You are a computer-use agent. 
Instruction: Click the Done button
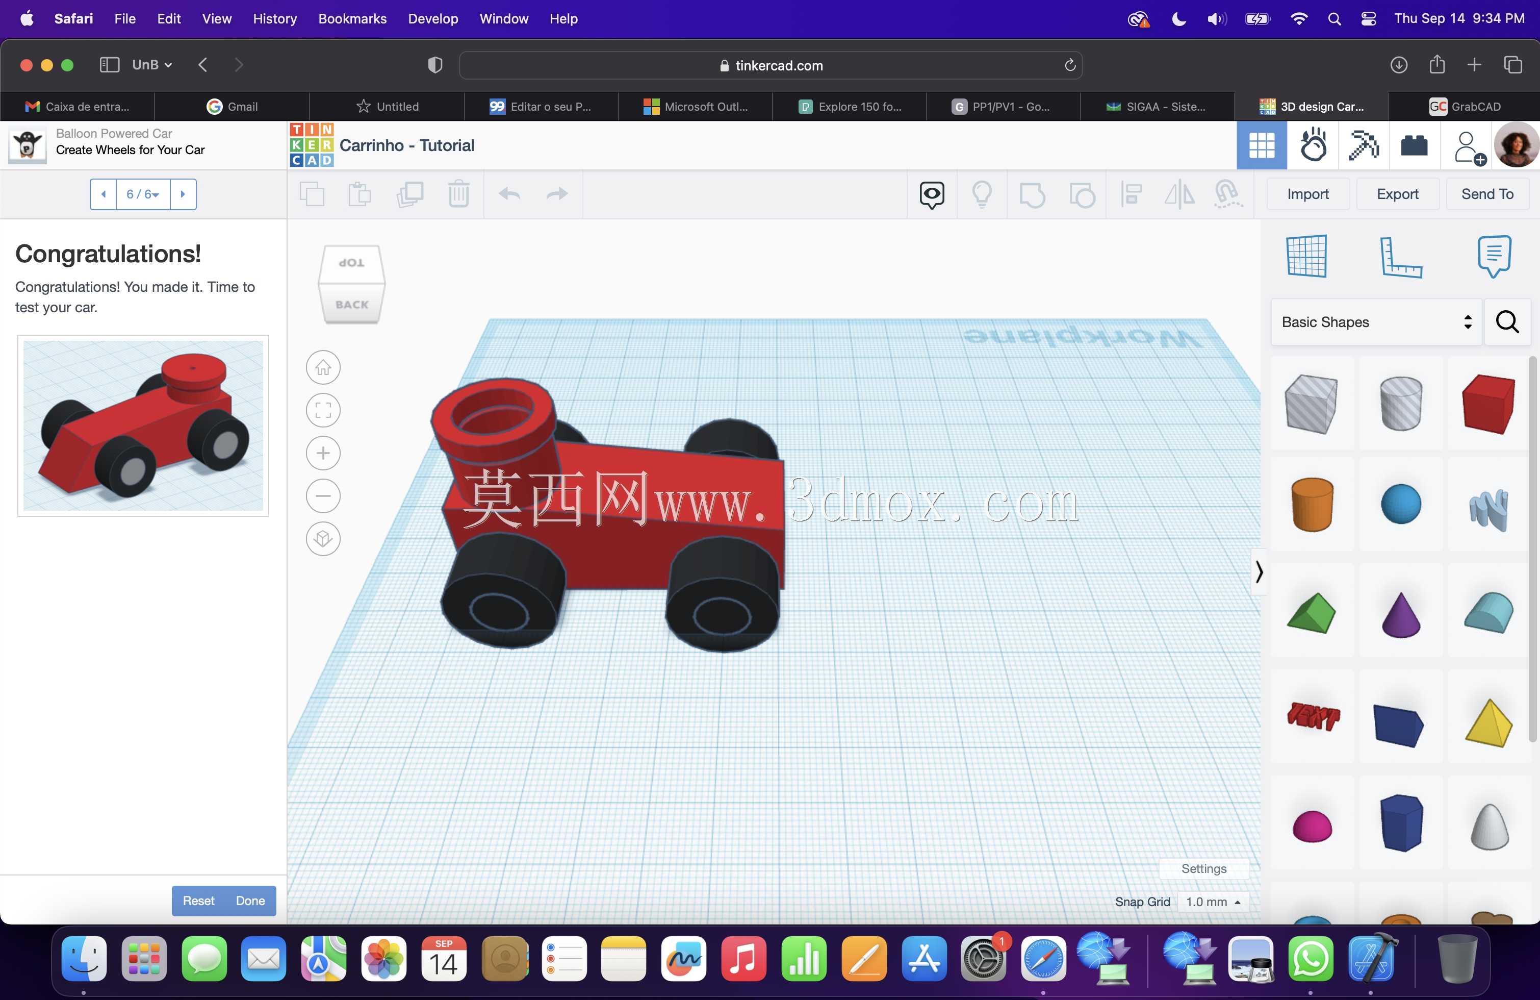point(250,901)
